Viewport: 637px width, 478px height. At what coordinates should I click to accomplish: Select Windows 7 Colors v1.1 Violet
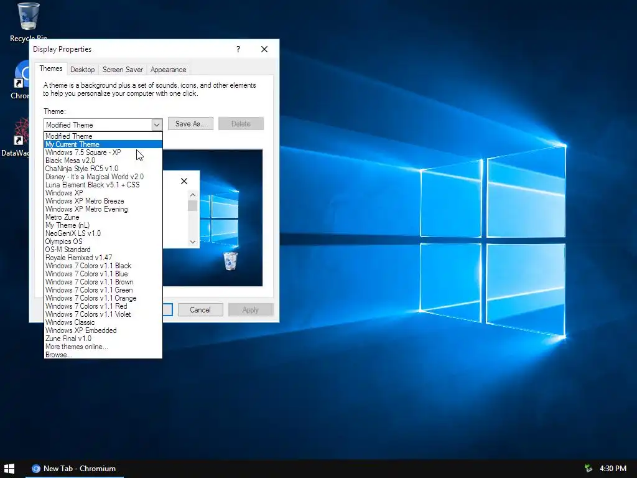point(103,314)
